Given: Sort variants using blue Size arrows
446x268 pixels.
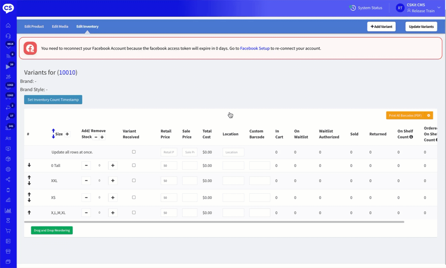Looking at the screenshot, I should [x=53, y=134].
